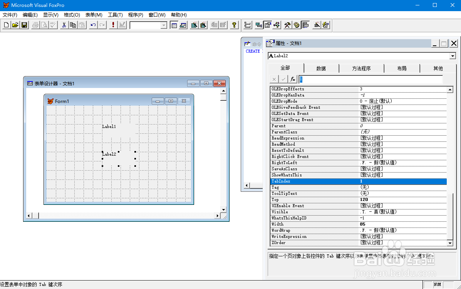Screen dimensions: 461x289
Task: Select the Width property row
Action: (x=359, y=224)
